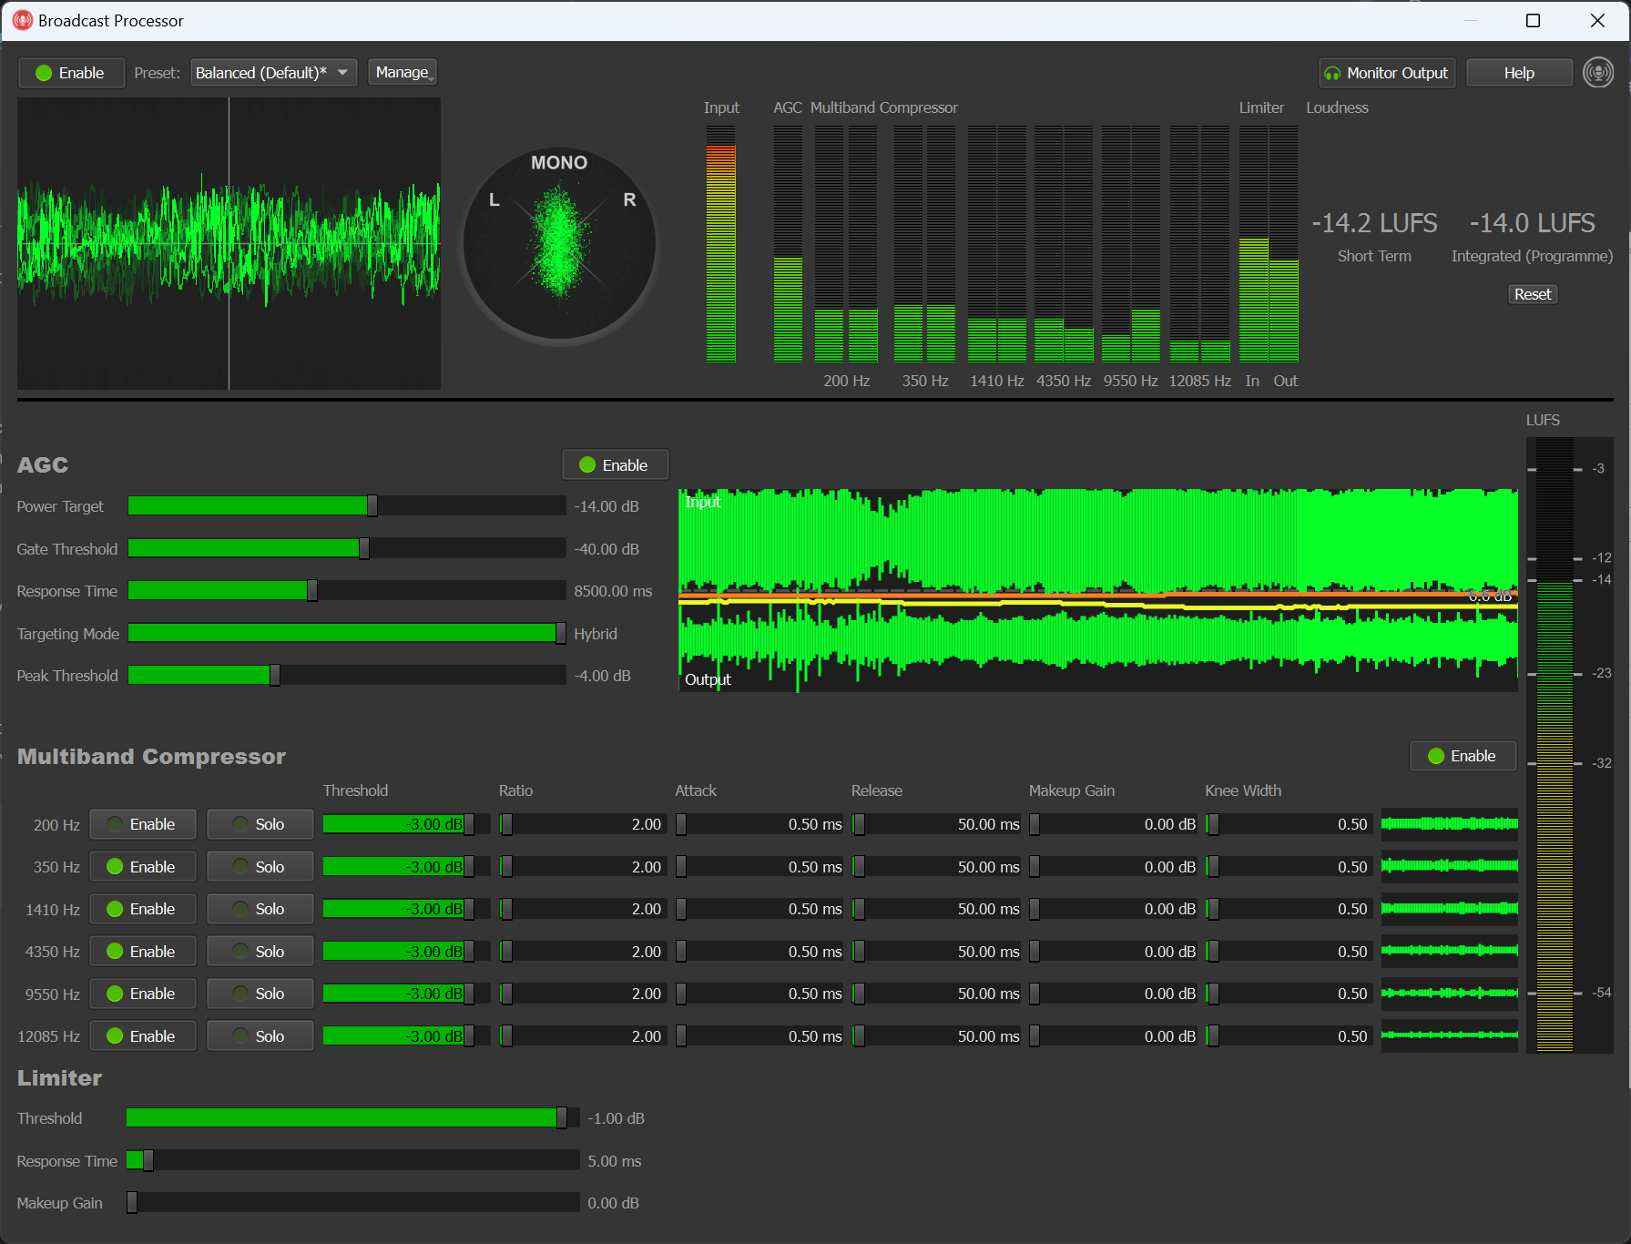The height and width of the screenshot is (1244, 1631).
Task: Enable the 200 Hz band
Action: click(x=142, y=824)
